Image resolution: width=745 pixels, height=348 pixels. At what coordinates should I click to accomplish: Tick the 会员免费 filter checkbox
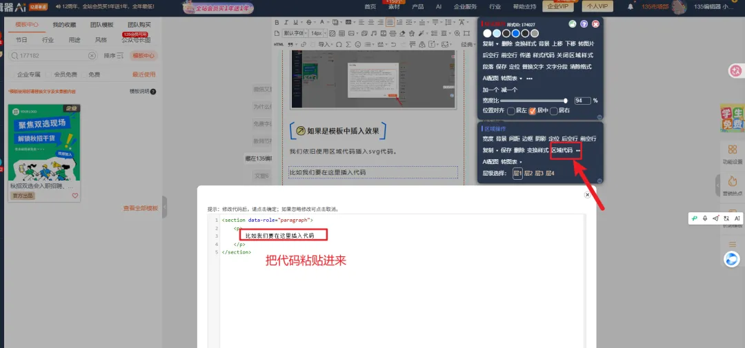click(x=49, y=74)
